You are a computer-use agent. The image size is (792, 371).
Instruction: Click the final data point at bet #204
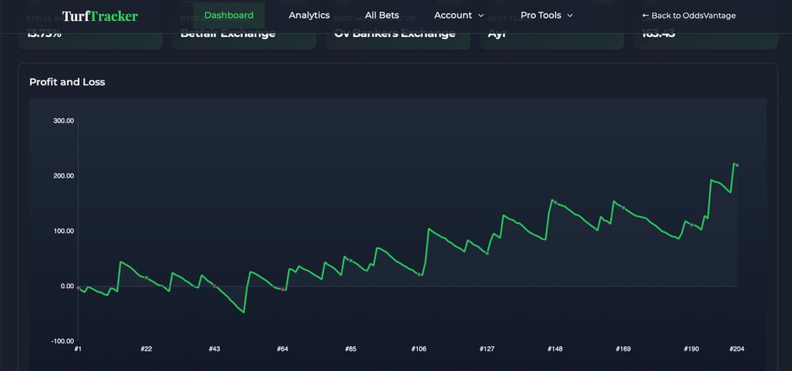[737, 165]
